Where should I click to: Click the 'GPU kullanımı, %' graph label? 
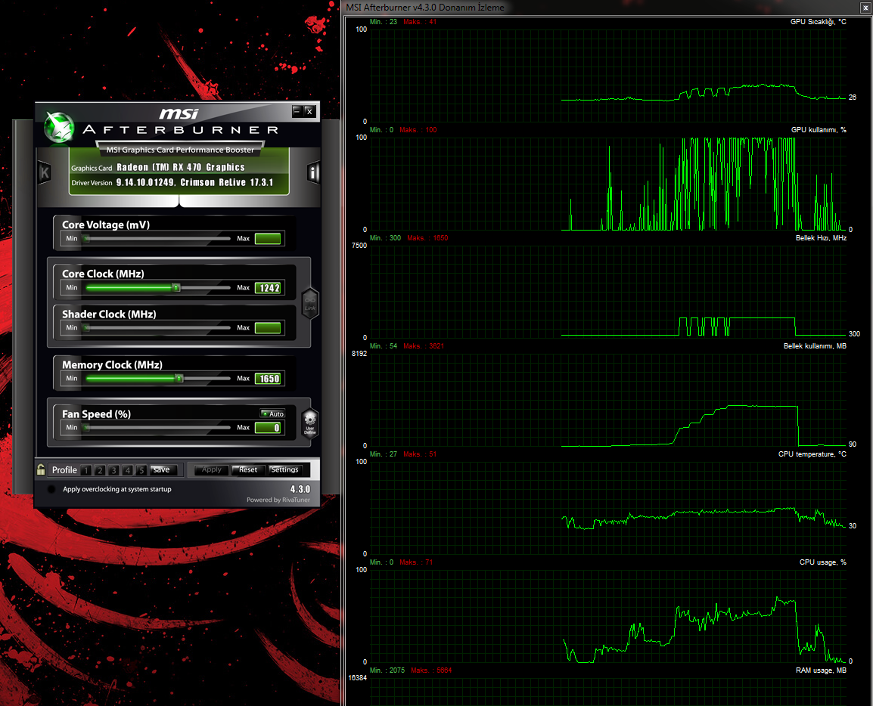tap(819, 130)
